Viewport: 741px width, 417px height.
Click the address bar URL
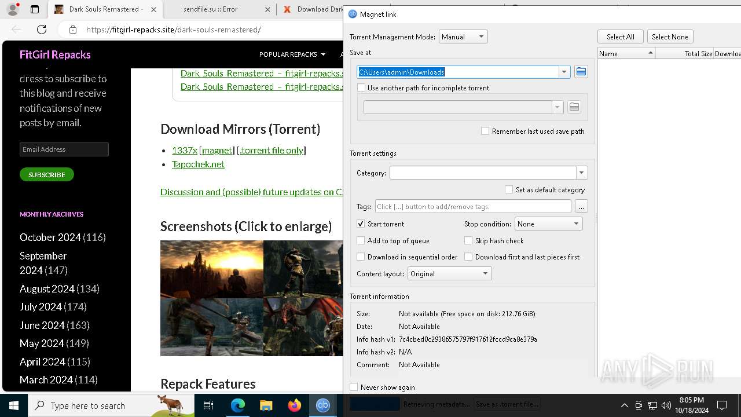(173, 30)
